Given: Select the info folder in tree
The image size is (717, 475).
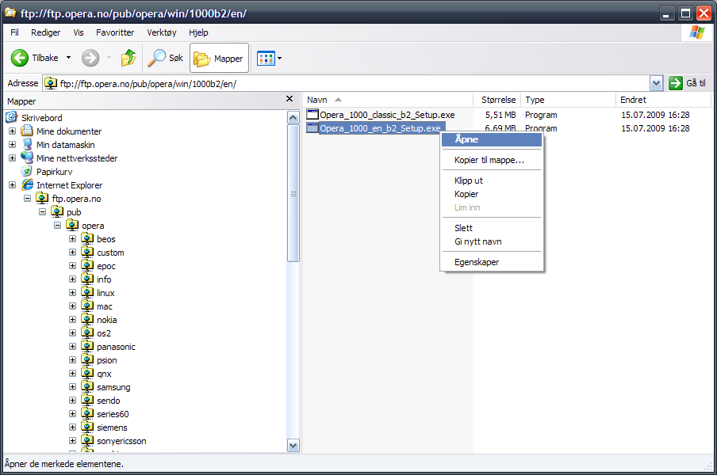Looking at the screenshot, I should [104, 279].
